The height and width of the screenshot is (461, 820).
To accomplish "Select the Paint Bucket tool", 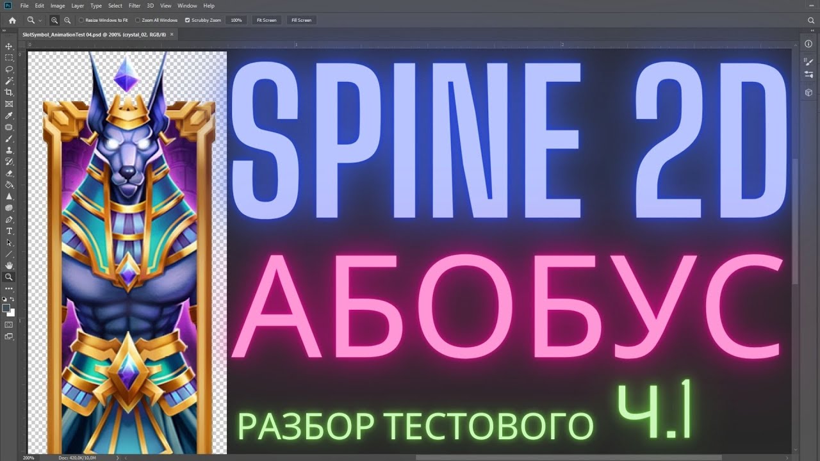I will point(9,184).
